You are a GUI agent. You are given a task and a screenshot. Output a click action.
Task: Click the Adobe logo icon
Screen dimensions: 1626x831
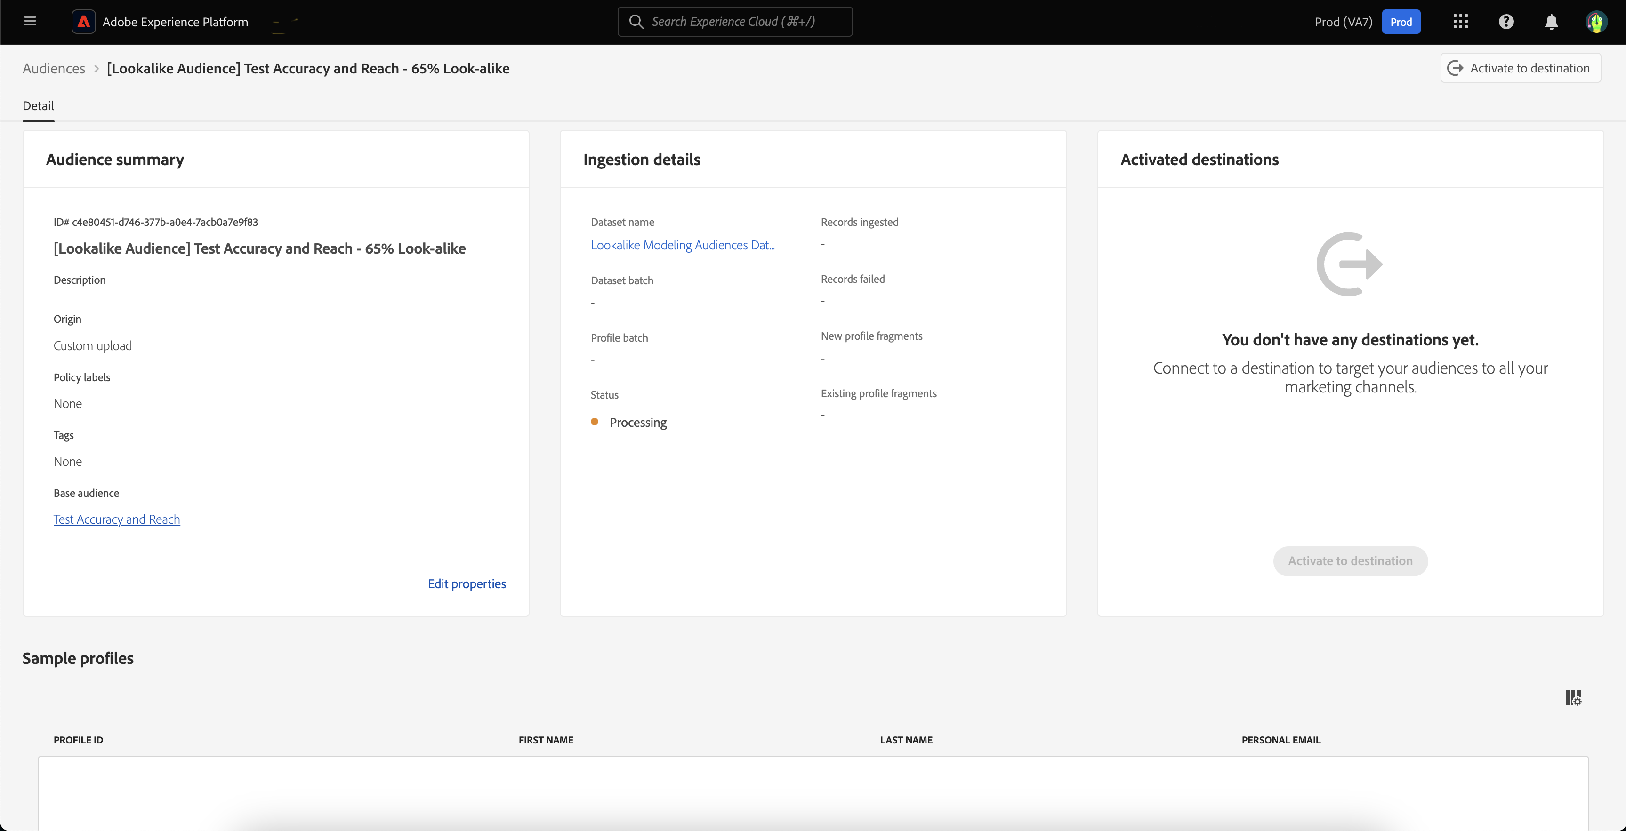tap(83, 22)
